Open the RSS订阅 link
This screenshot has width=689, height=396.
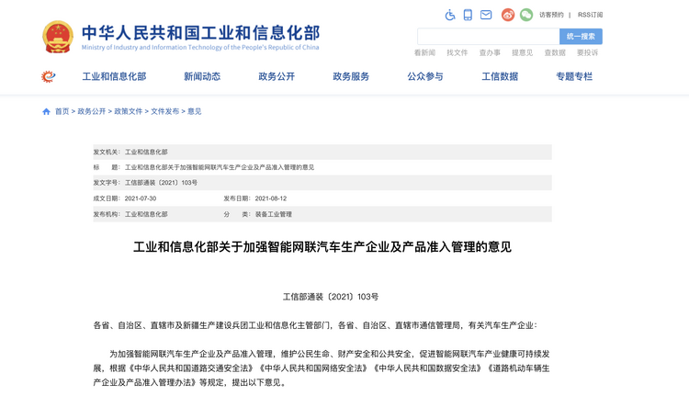click(x=590, y=15)
